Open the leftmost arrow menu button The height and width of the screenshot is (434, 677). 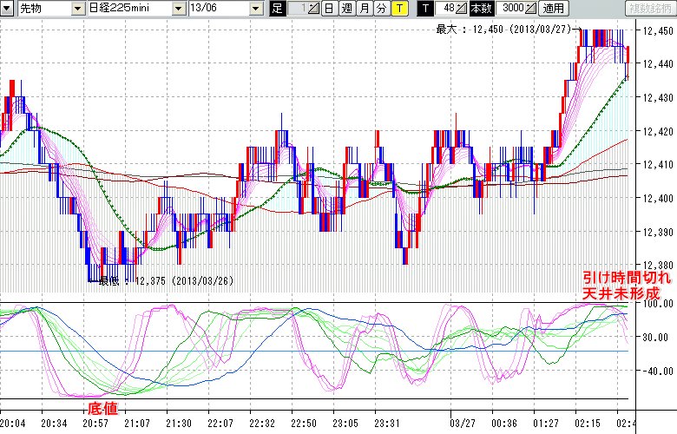point(8,8)
